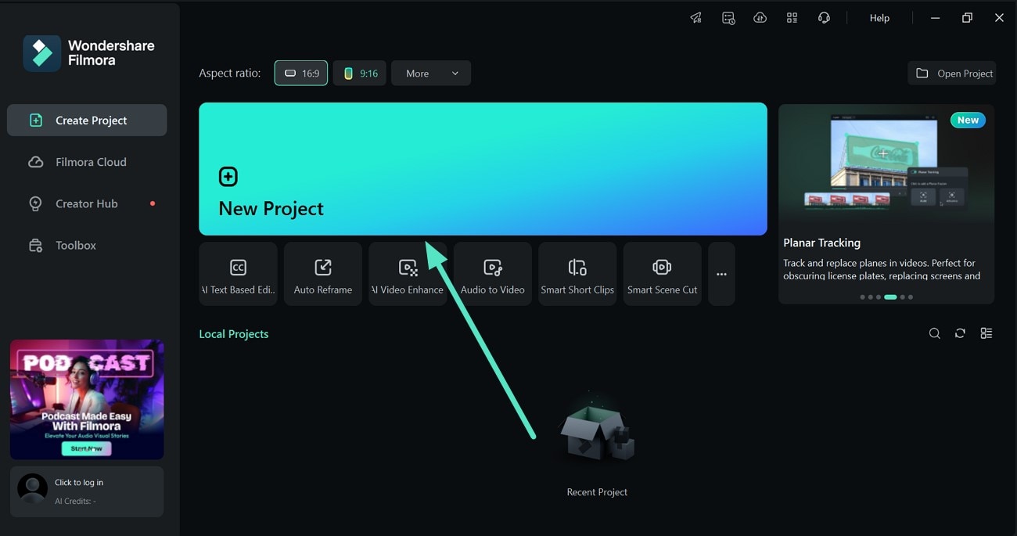Open Filmora Cloud in sidebar
The width and height of the screenshot is (1017, 536).
(87, 162)
